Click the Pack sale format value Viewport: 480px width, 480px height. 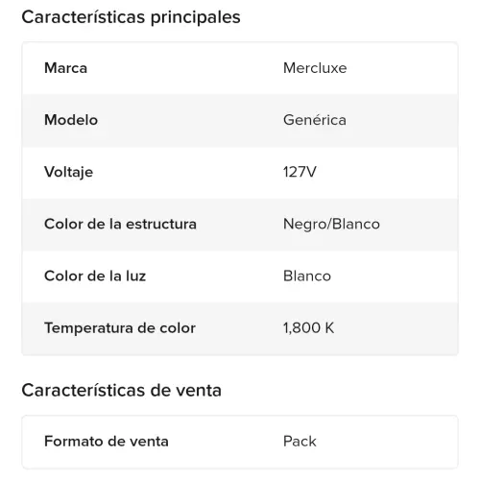tap(300, 442)
